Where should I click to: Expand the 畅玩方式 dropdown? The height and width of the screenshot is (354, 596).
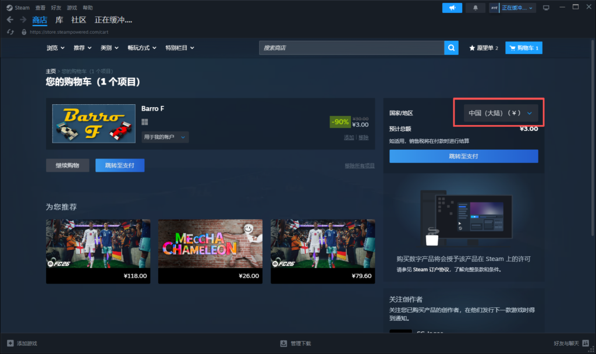(x=142, y=48)
